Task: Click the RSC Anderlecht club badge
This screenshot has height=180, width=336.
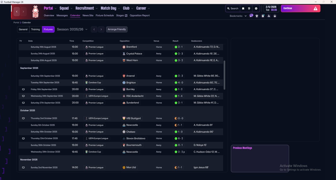Action: (124, 96)
